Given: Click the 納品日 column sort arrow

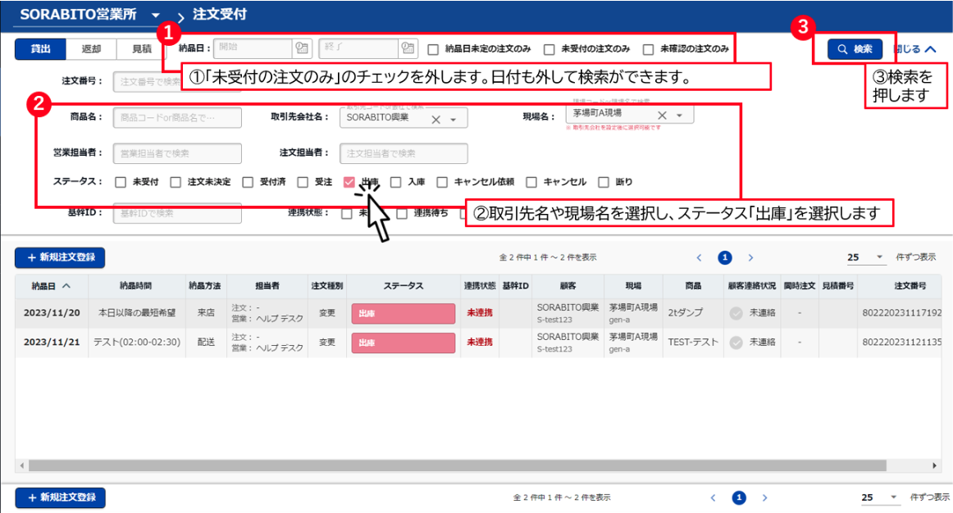Looking at the screenshot, I should (66, 286).
